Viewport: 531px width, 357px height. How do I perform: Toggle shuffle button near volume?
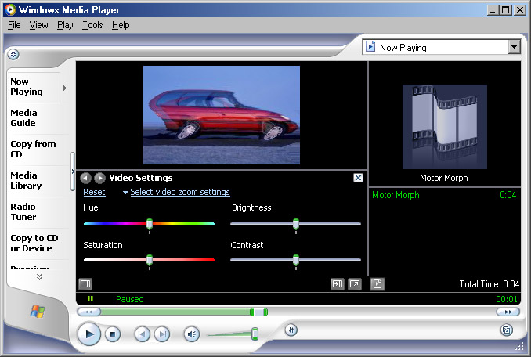point(291,330)
